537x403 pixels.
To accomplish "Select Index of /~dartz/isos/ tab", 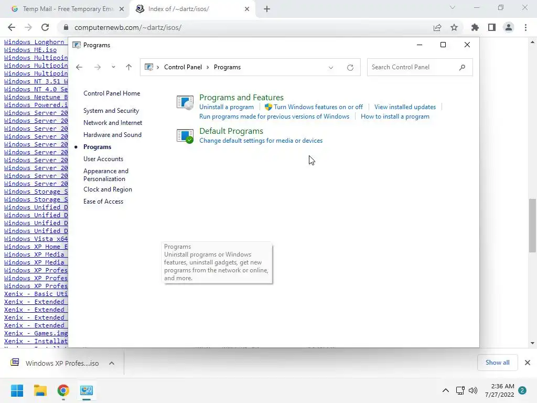I will pos(192,9).
